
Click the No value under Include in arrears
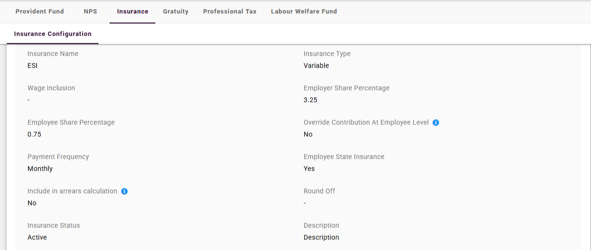[32, 203]
